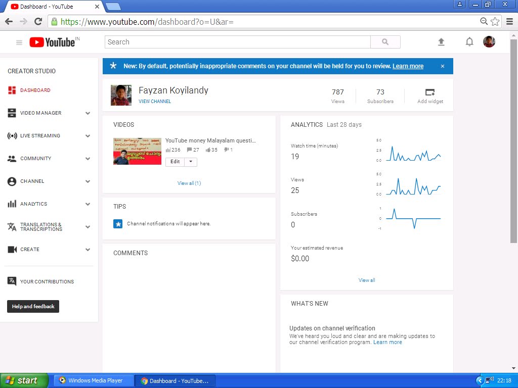Open the VIEW CHANNEL link

pyautogui.click(x=155, y=101)
